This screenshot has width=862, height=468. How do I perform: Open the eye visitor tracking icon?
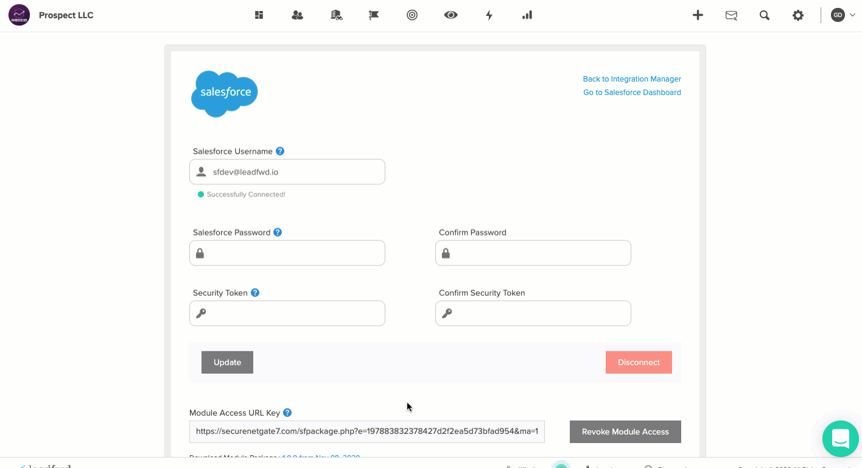pyautogui.click(x=450, y=15)
